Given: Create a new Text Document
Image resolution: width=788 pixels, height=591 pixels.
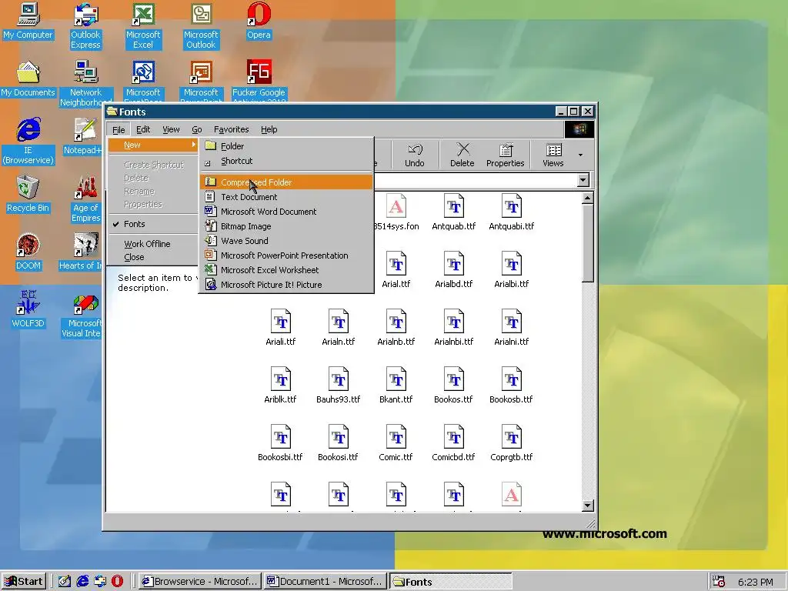Looking at the screenshot, I should (286, 197).
